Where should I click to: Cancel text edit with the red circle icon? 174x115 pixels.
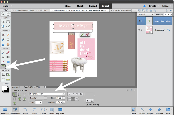87,35
